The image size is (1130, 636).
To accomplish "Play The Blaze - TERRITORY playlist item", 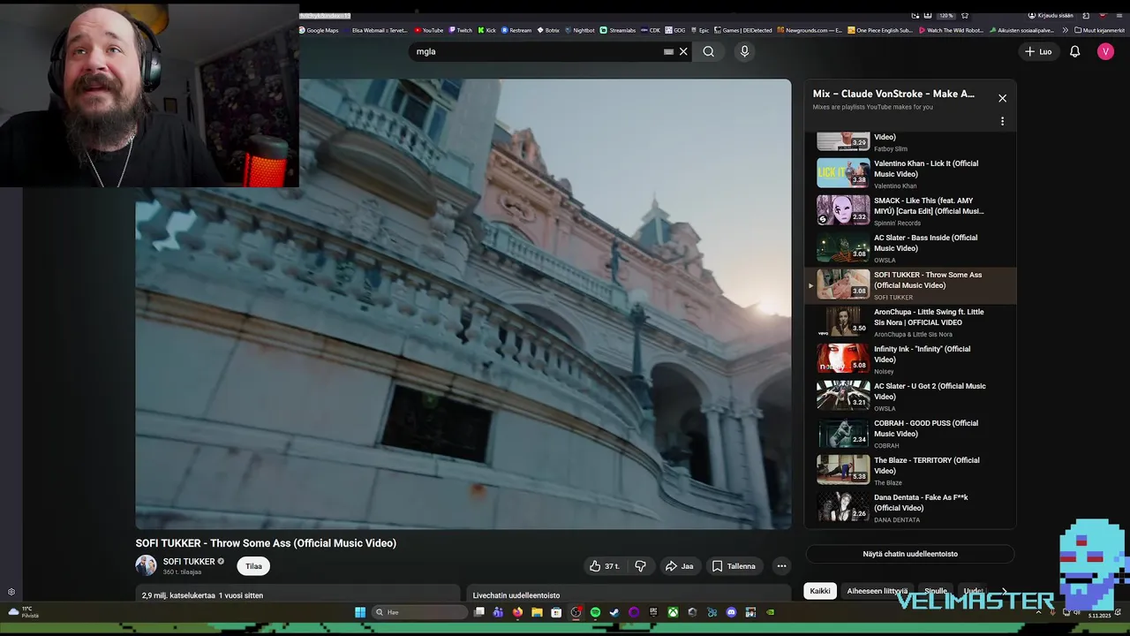I will [910, 471].
